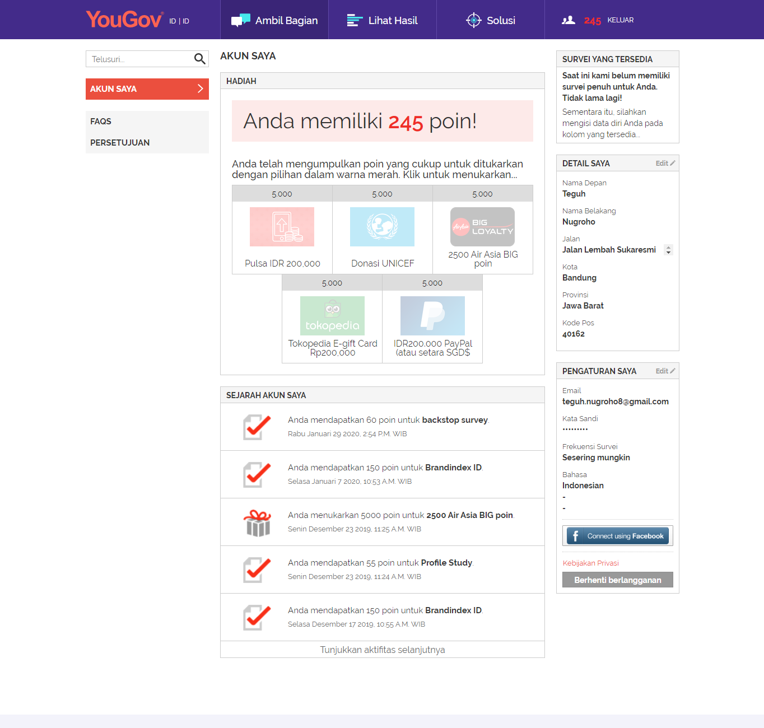
Task: Open the Lihat Hasil tab
Action: (383, 20)
